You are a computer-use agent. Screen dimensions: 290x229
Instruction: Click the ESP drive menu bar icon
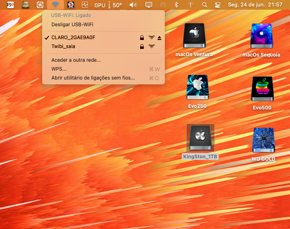click(x=26, y=5)
